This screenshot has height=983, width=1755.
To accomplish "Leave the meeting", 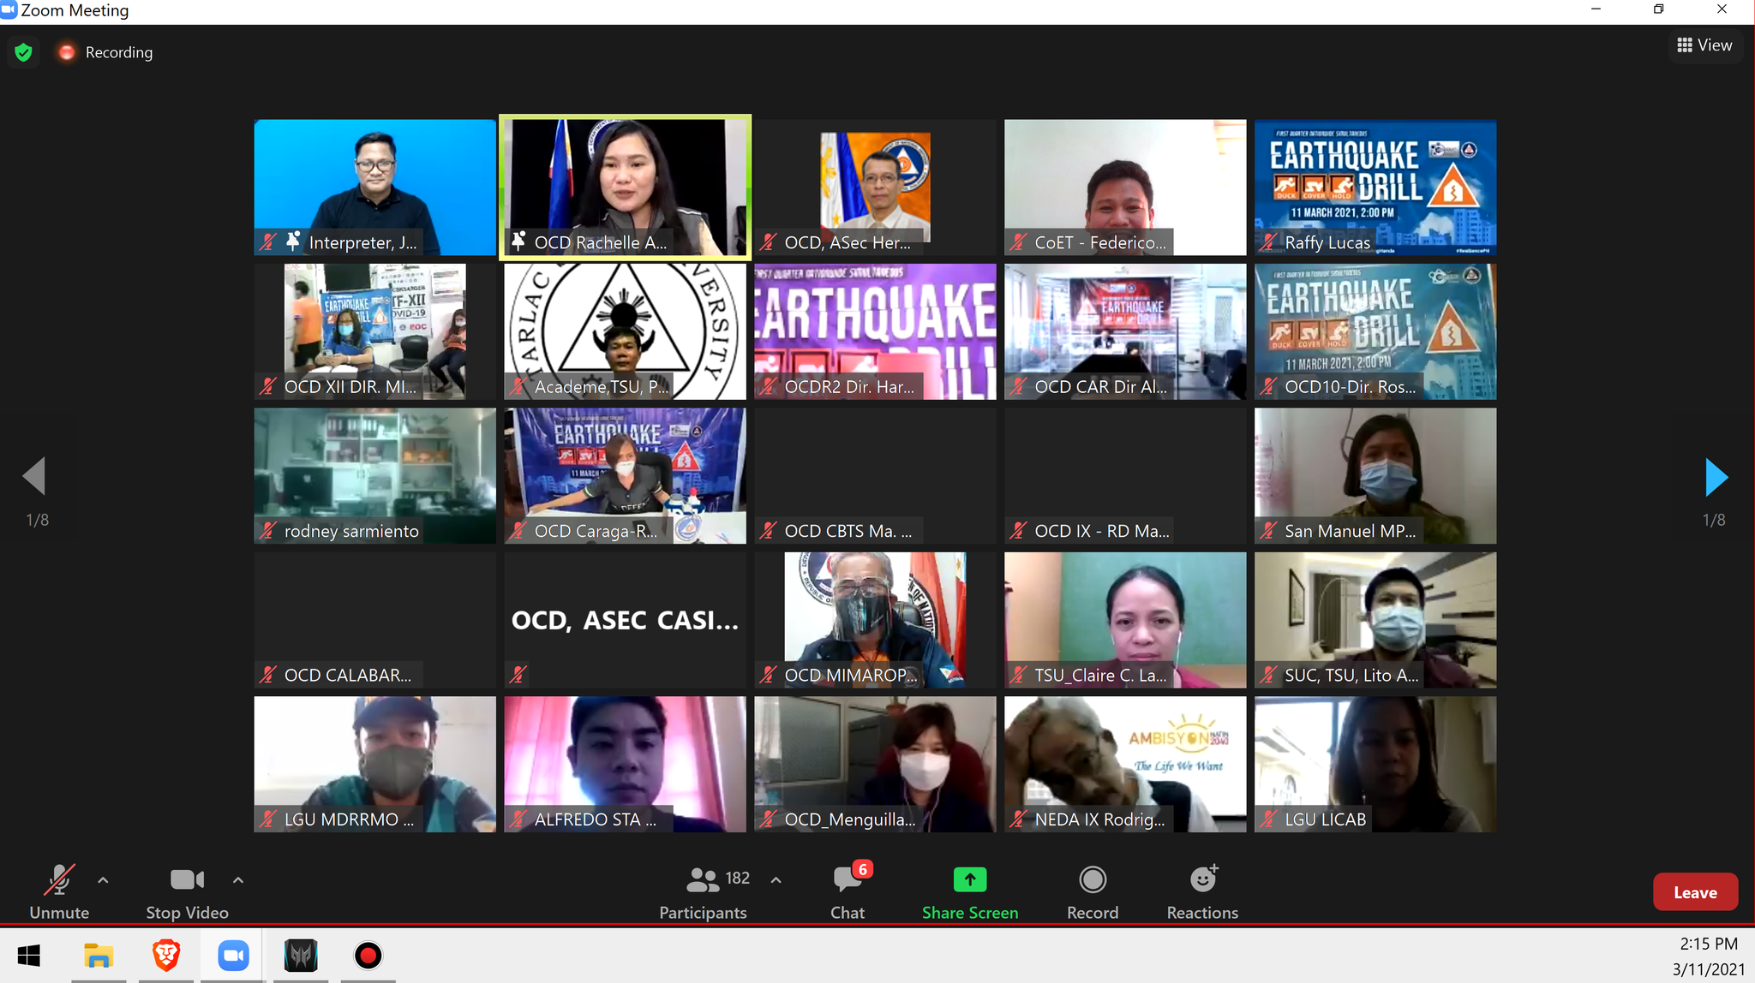I will tap(1695, 892).
